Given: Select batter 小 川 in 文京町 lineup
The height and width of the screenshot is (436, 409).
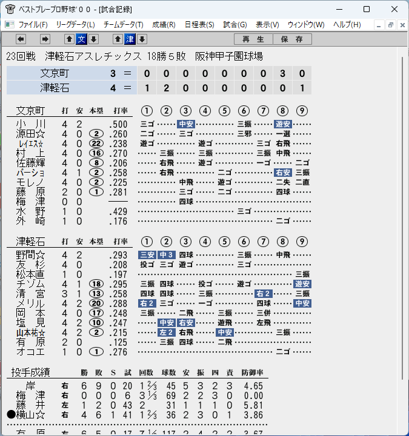Looking at the screenshot, I should [x=31, y=124].
